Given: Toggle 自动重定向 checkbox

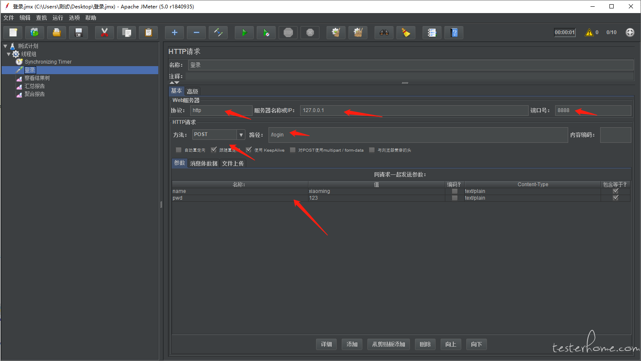Looking at the screenshot, I should click(x=178, y=150).
